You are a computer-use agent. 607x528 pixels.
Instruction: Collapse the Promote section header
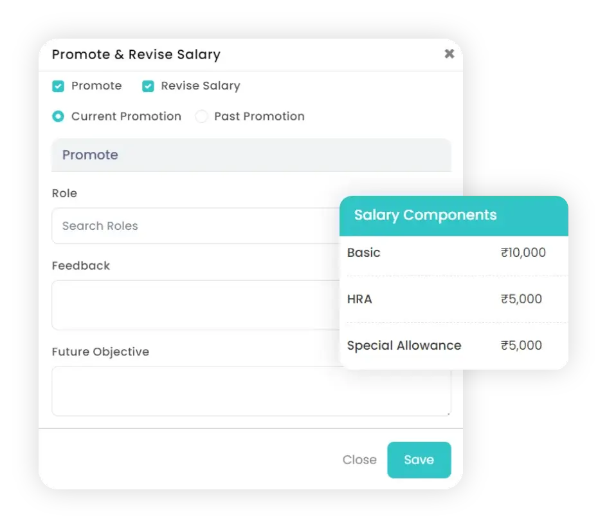click(x=251, y=155)
